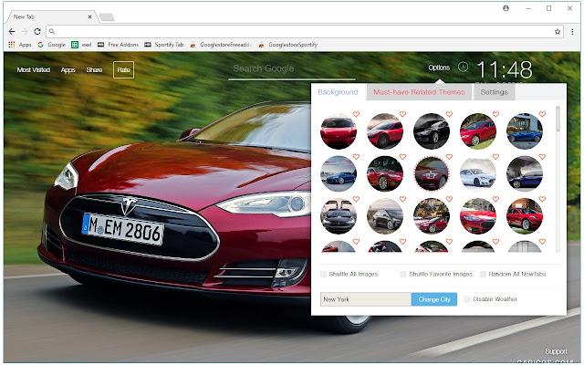Close the New Tab browser tab

point(89,16)
